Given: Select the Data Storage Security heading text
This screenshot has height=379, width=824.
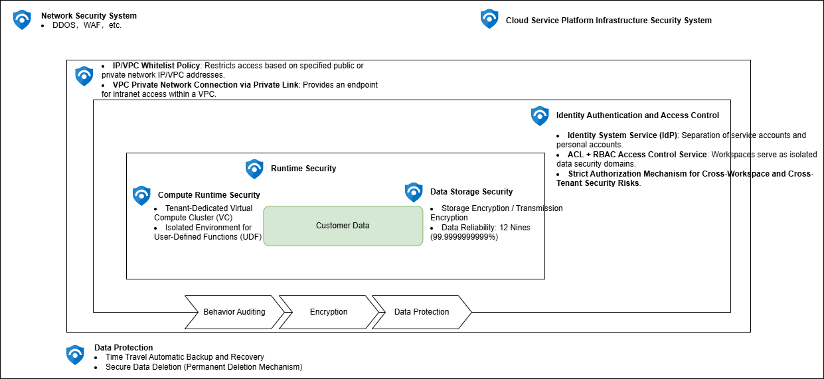Looking at the screenshot, I should click(471, 192).
